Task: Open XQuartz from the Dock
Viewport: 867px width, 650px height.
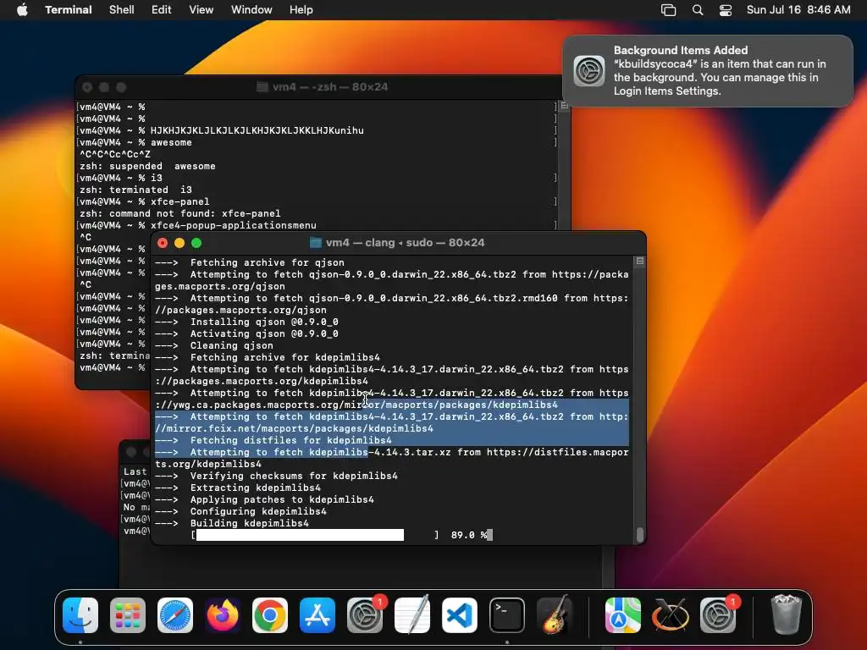Action: 671,615
